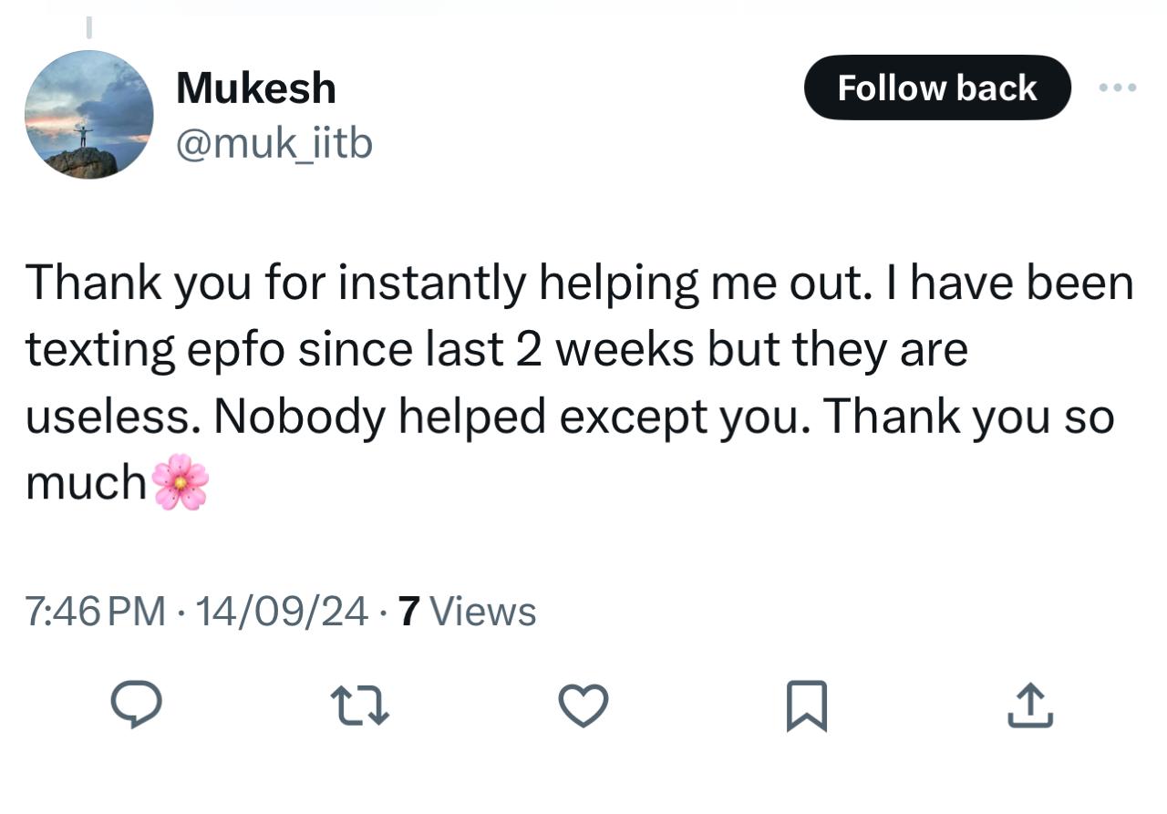Bookmark this tweet
1167x814 pixels.
(x=806, y=706)
